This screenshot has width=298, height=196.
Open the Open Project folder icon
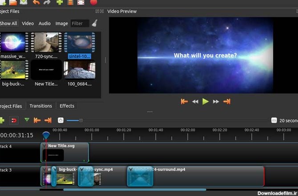click(13, 2)
